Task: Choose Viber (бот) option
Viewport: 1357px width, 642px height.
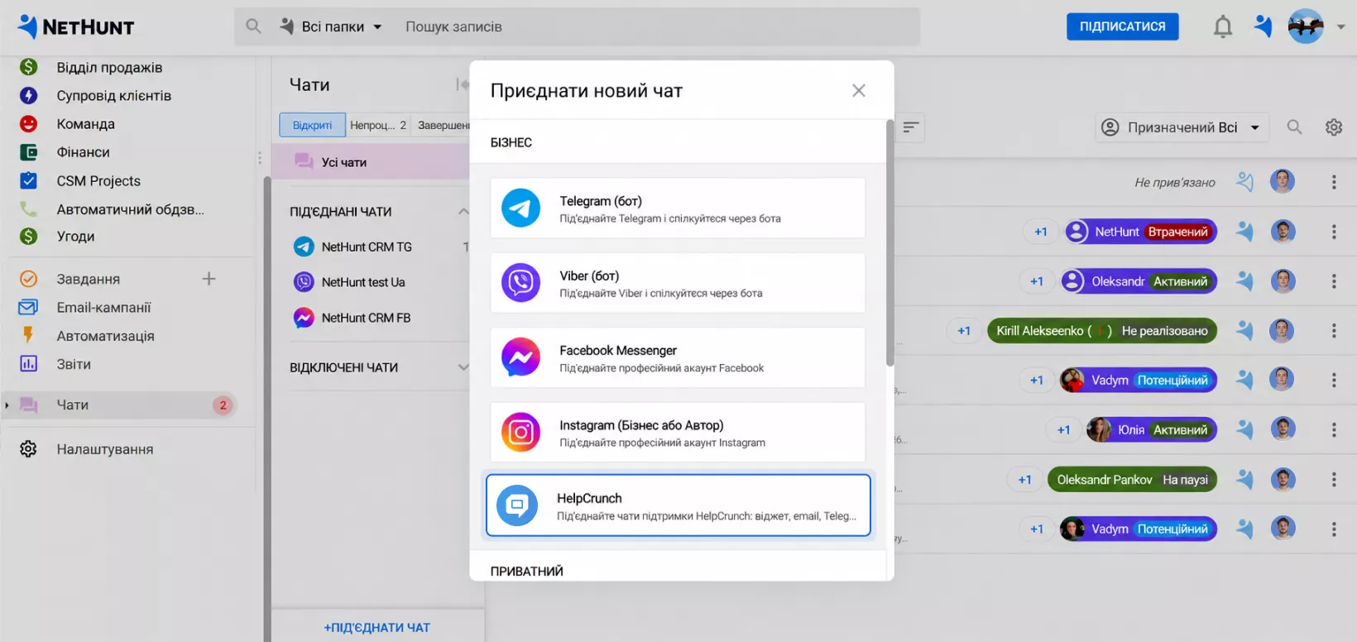Action: click(678, 283)
